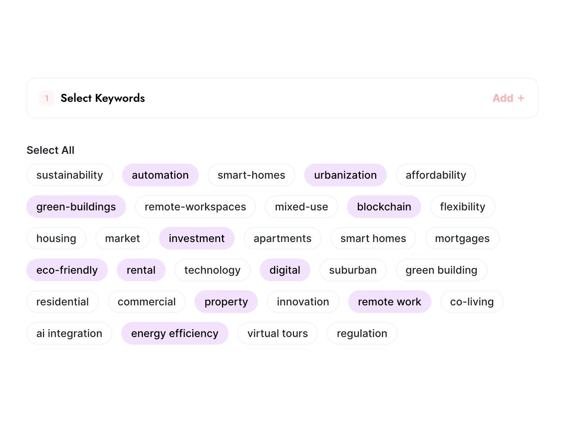Screen dimensions: 564x423
Task: Select the affordability keyword chip
Action: click(436, 175)
